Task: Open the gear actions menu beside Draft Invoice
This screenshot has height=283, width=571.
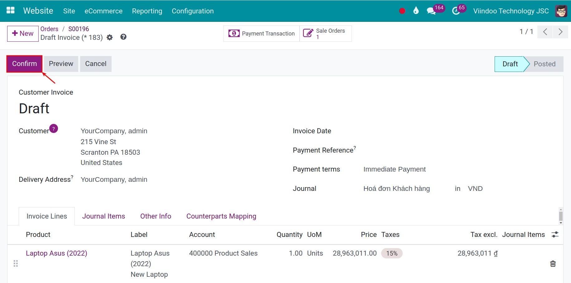Action: tap(109, 37)
